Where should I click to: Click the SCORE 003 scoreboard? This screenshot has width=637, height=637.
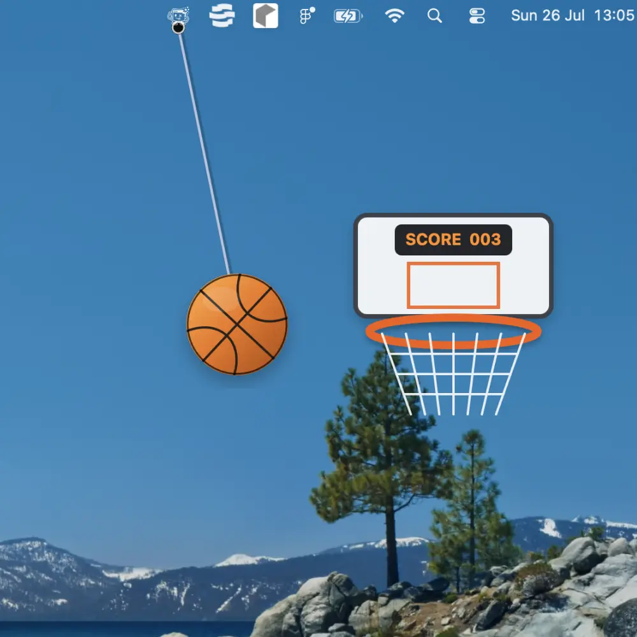pos(454,240)
